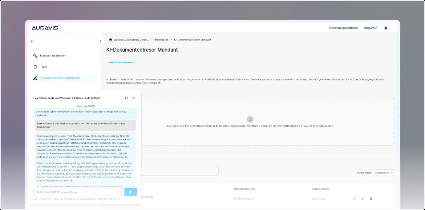The image size is (425, 210).
Task: Click the AUDAVIS logo
Action: 46,28
